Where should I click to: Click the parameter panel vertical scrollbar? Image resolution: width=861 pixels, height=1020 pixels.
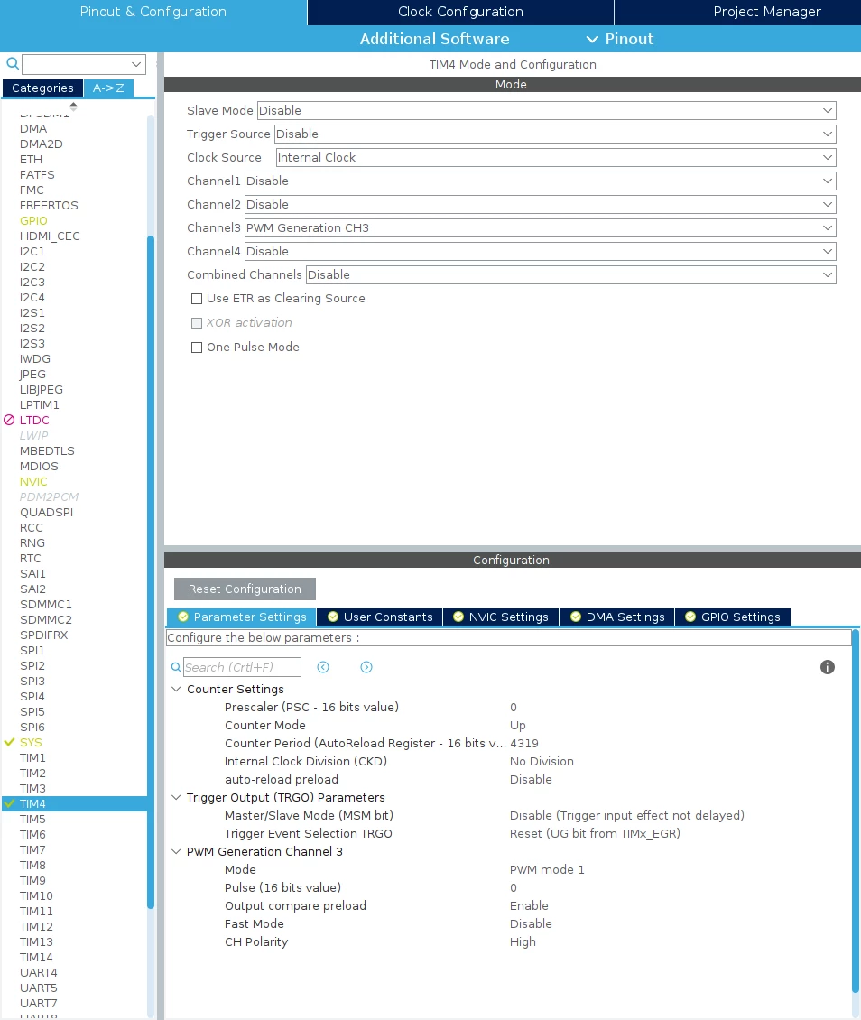coord(856,810)
